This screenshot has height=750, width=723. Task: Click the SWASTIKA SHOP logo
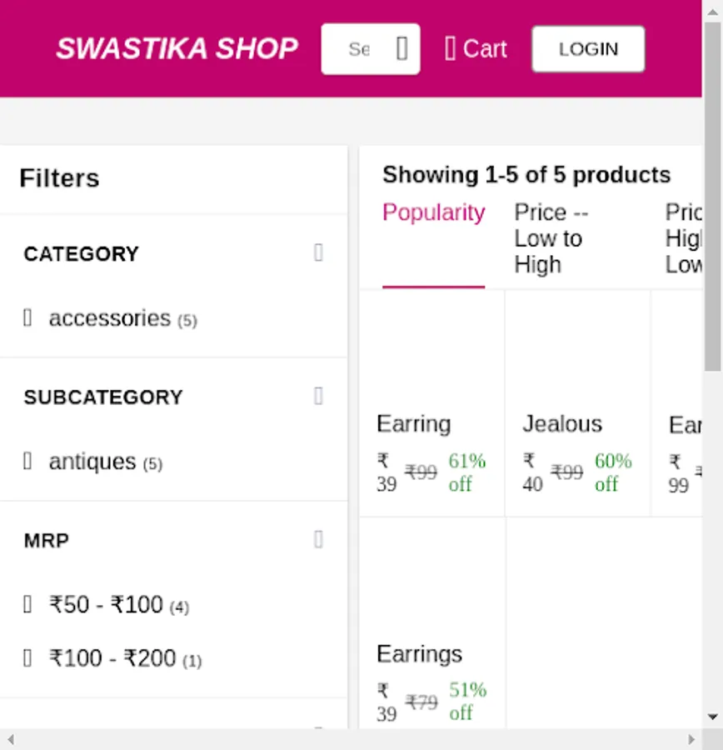[177, 49]
